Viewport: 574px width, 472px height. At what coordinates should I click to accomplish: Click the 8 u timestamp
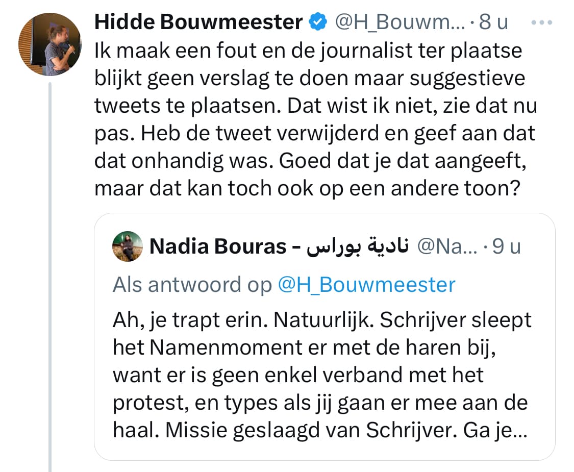(493, 22)
